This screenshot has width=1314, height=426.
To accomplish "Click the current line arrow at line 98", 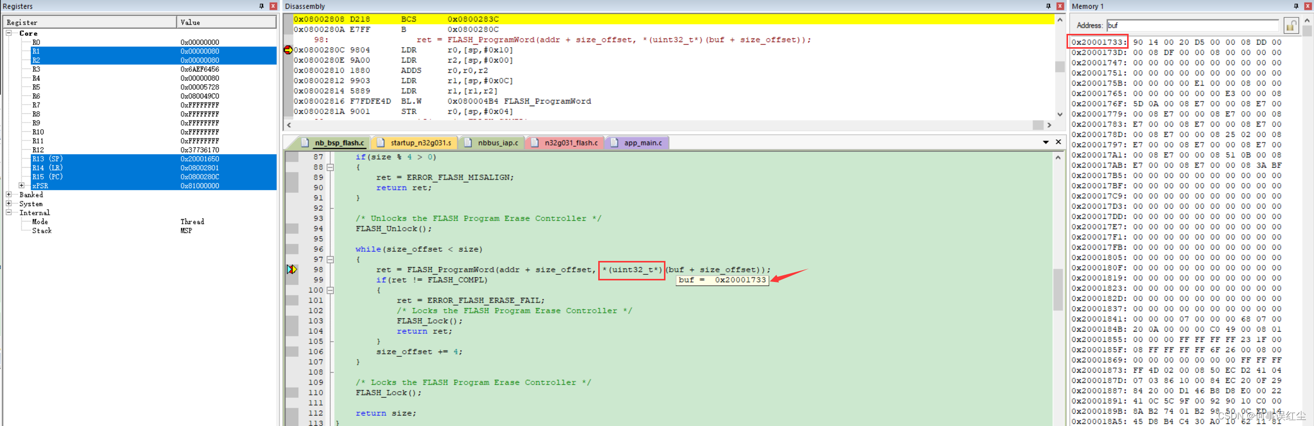I will [x=292, y=269].
